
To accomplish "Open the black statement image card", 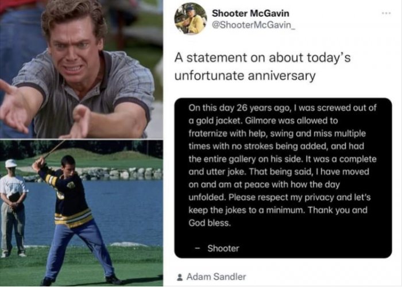I will [283, 177].
